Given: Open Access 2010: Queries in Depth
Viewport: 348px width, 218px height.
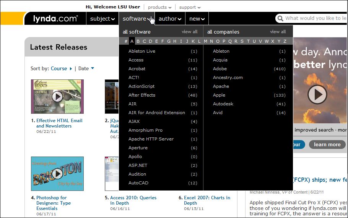Looking at the screenshot, I should tap(133, 200).
